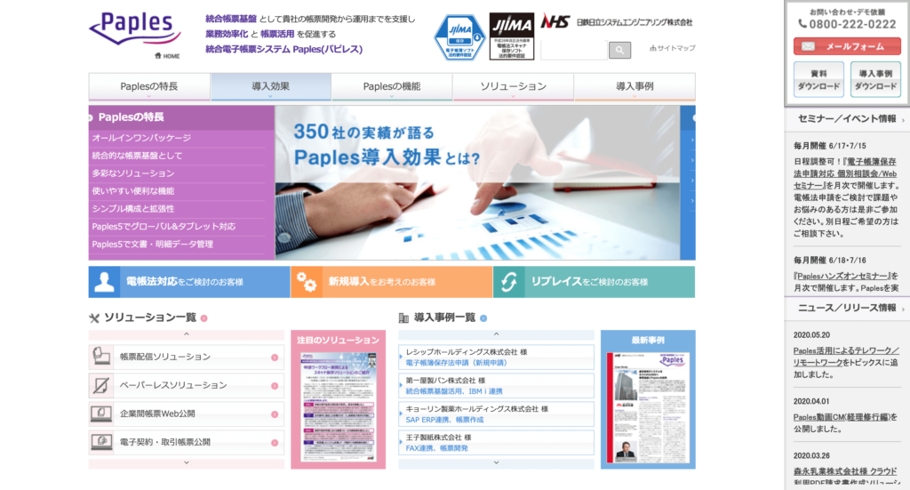Click the 導入事例ダウンロード button
This screenshot has height=490, width=910.
pyautogui.click(x=875, y=79)
